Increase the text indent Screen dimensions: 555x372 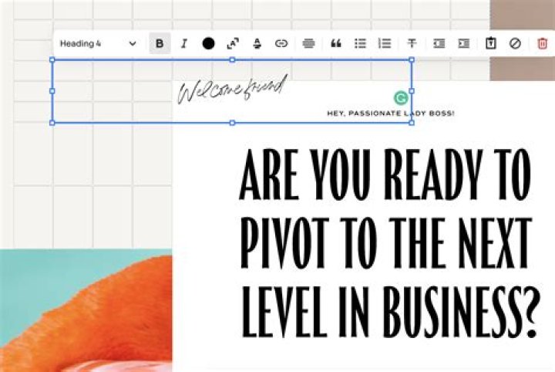tap(463, 44)
